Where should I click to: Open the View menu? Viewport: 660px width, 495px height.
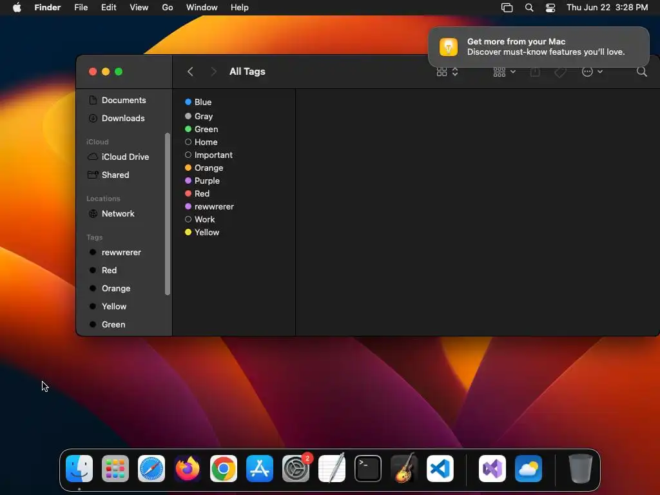139,8
